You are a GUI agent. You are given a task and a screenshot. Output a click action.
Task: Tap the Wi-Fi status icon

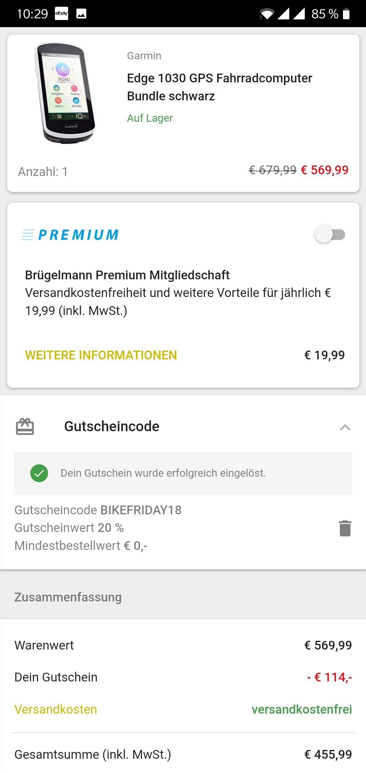pyautogui.click(x=267, y=14)
